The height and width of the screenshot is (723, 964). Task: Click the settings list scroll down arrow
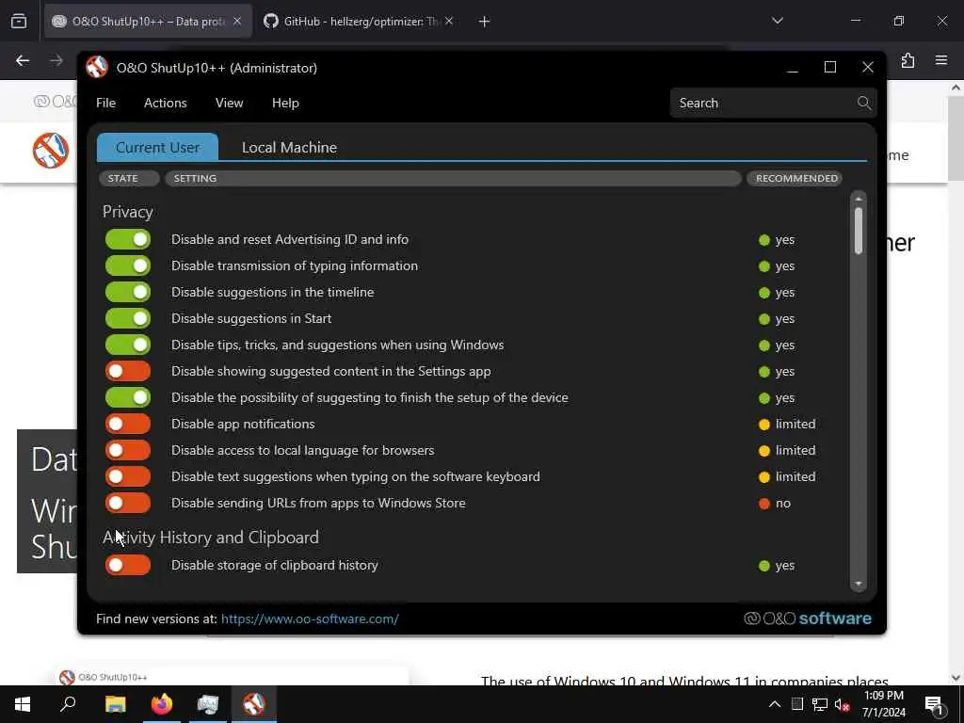point(859,584)
